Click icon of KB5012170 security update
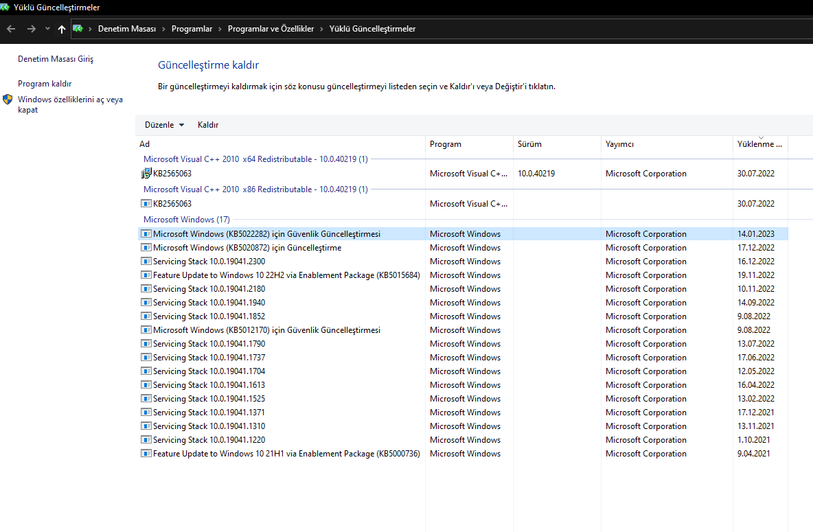Viewport: 813px width, 532px height. click(x=146, y=330)
